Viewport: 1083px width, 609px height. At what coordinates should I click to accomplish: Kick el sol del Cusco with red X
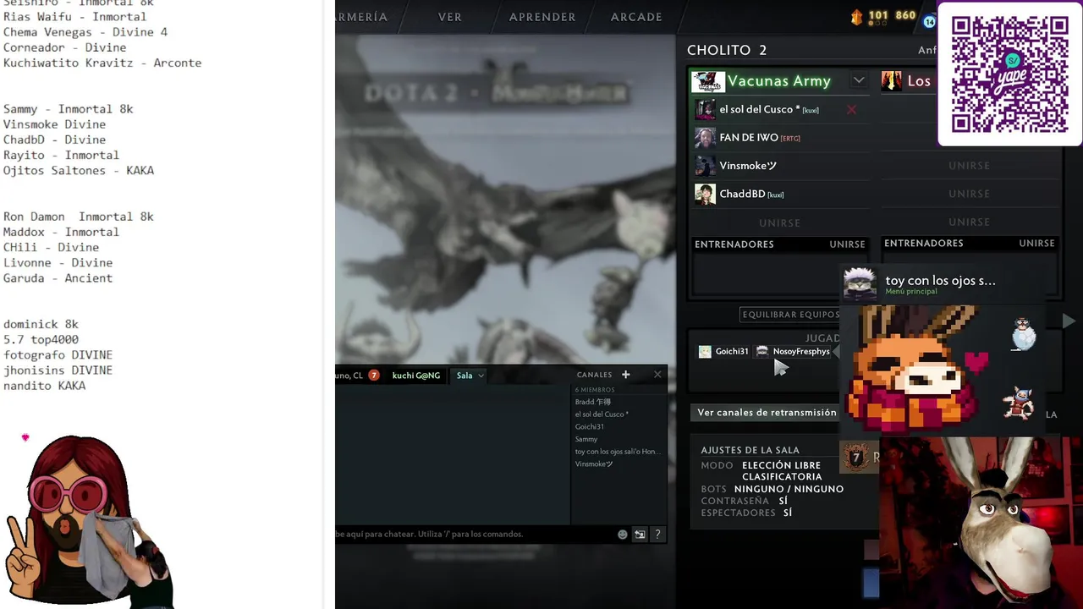(x=852, y=110)
